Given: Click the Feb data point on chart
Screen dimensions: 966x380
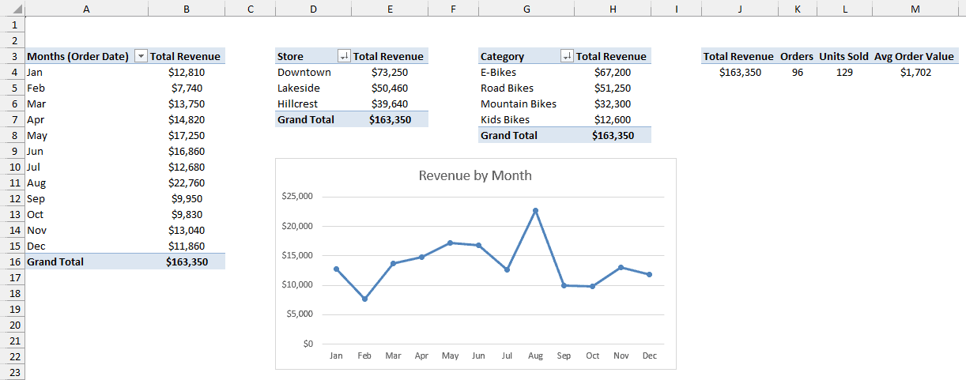Looking at the screenshot, I should (364, 299).
